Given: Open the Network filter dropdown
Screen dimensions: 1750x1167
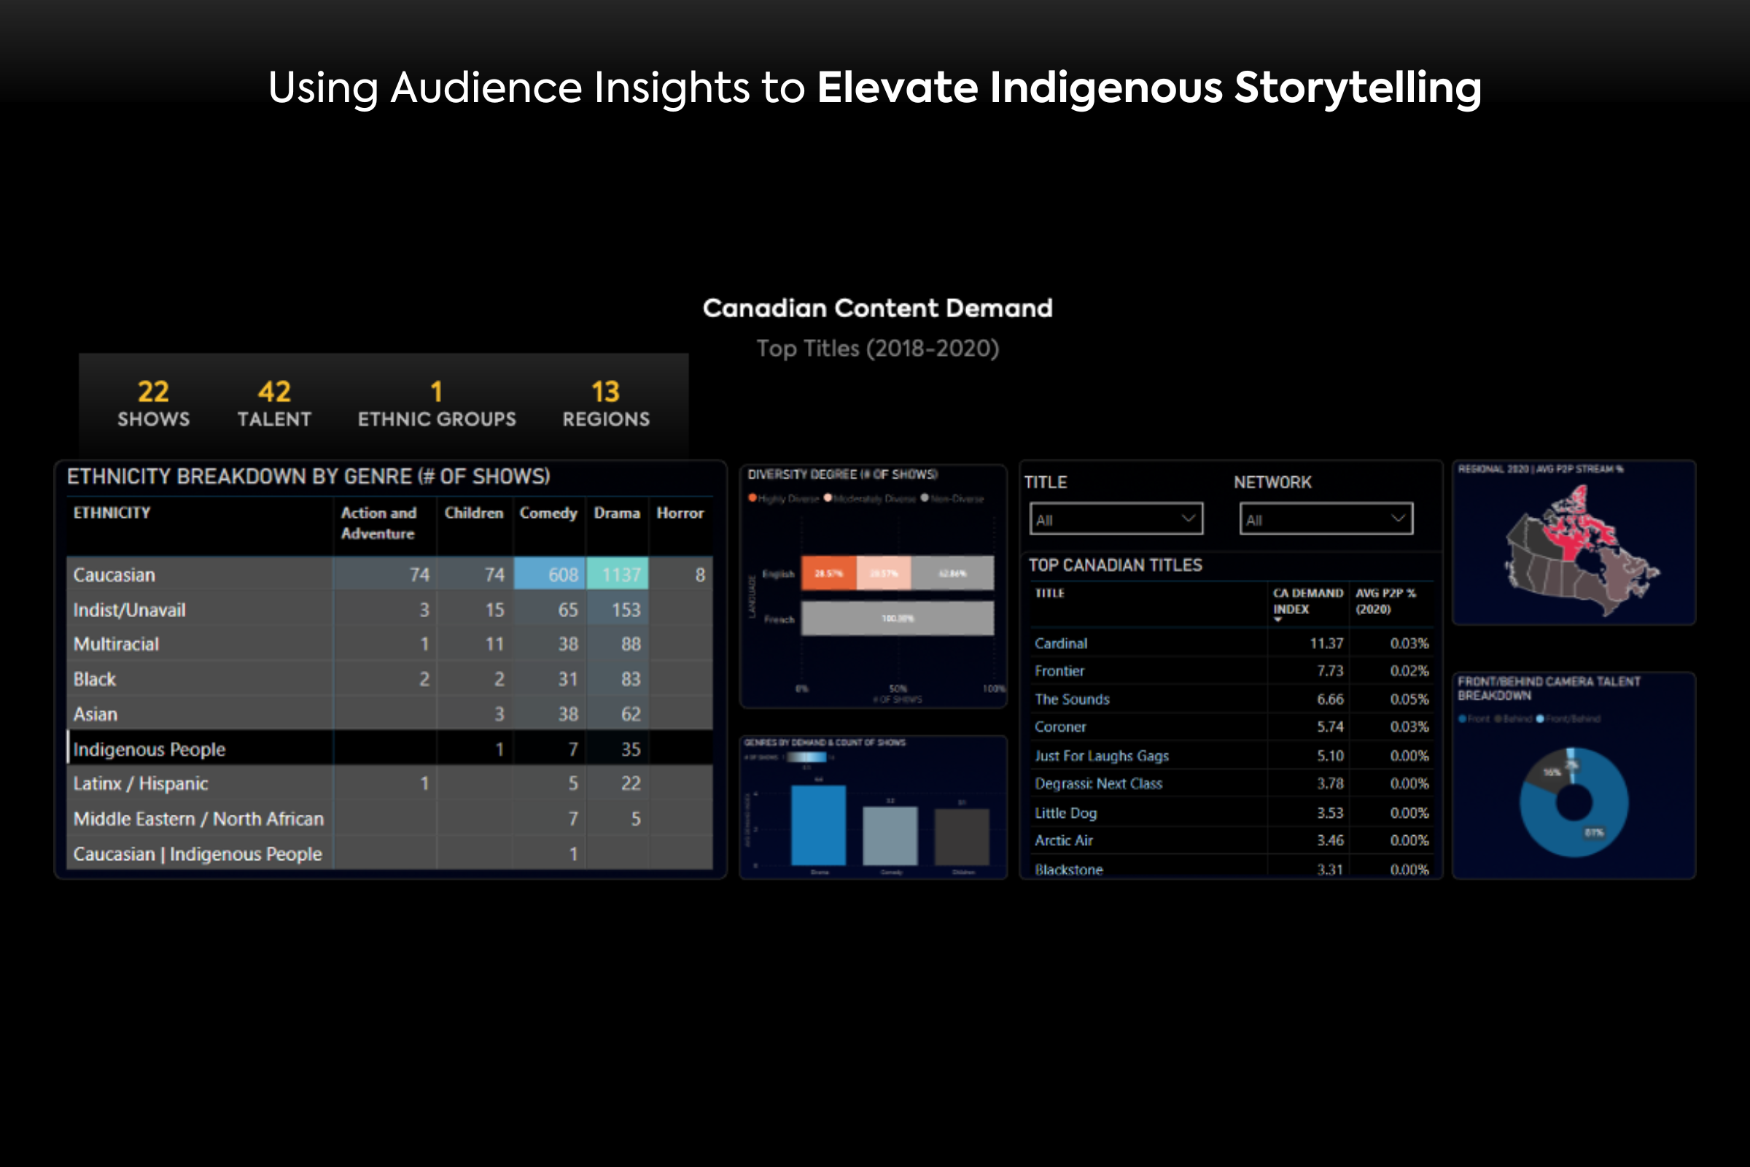Looking at the screenshot, I should click(1325, 519).
